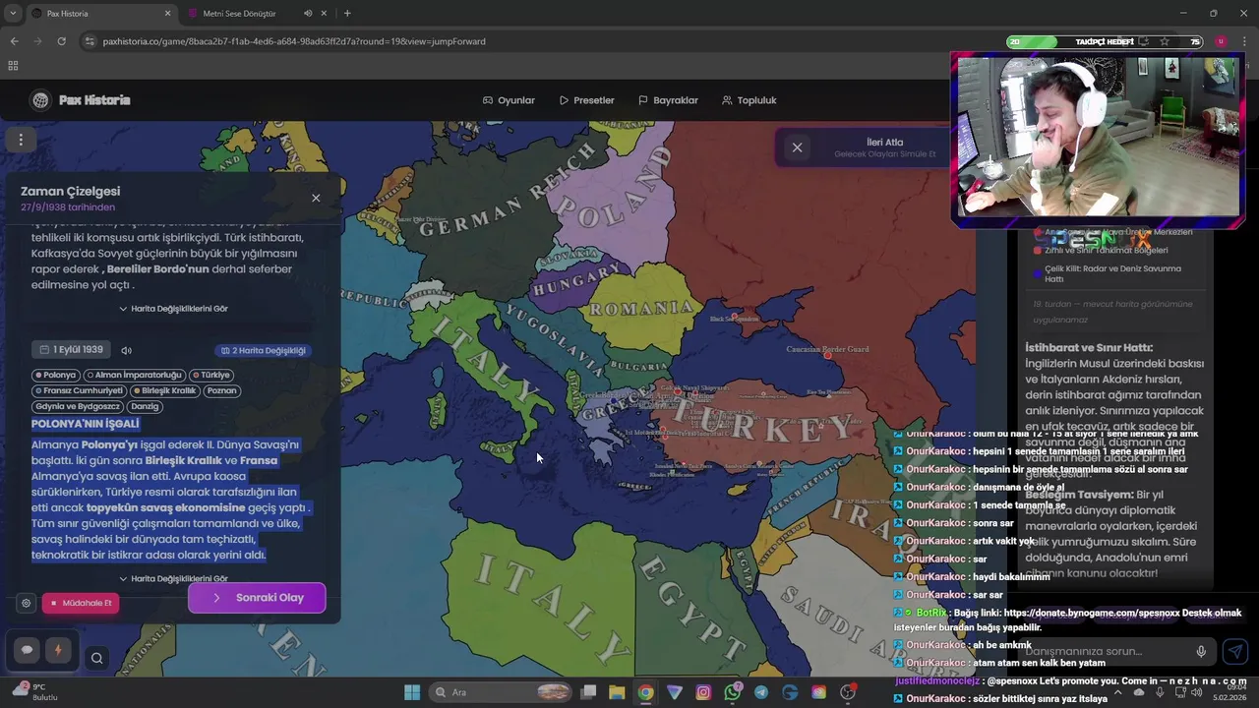Play audio narration for 1 Eylül 1939
1259x708 pixels.
[127, 350]
